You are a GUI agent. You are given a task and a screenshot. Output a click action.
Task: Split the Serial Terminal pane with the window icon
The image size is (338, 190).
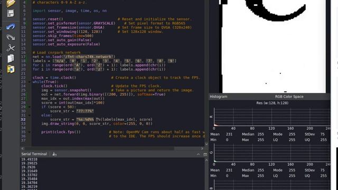(205, 154)
